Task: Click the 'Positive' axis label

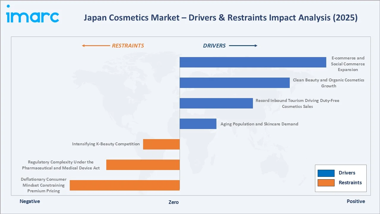Action: [x=356, y=201]
